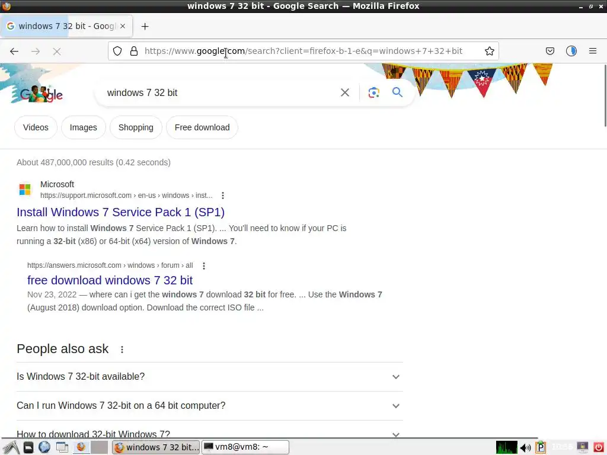Click the 'Microsoft' site name text

click(57, 185)
